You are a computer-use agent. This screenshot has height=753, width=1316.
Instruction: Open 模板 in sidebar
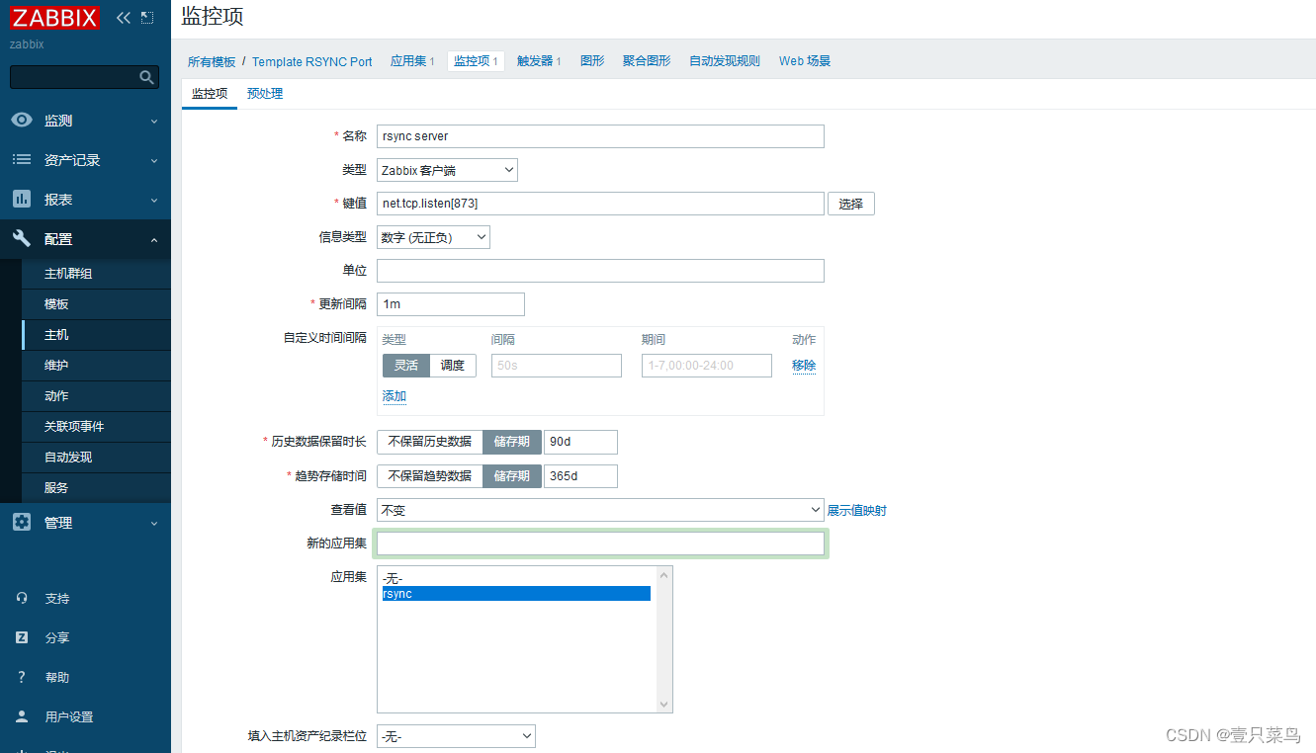[x=96, y=304]
